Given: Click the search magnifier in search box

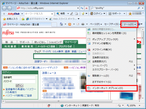Looking at the screenshot, I should point(139,8).
